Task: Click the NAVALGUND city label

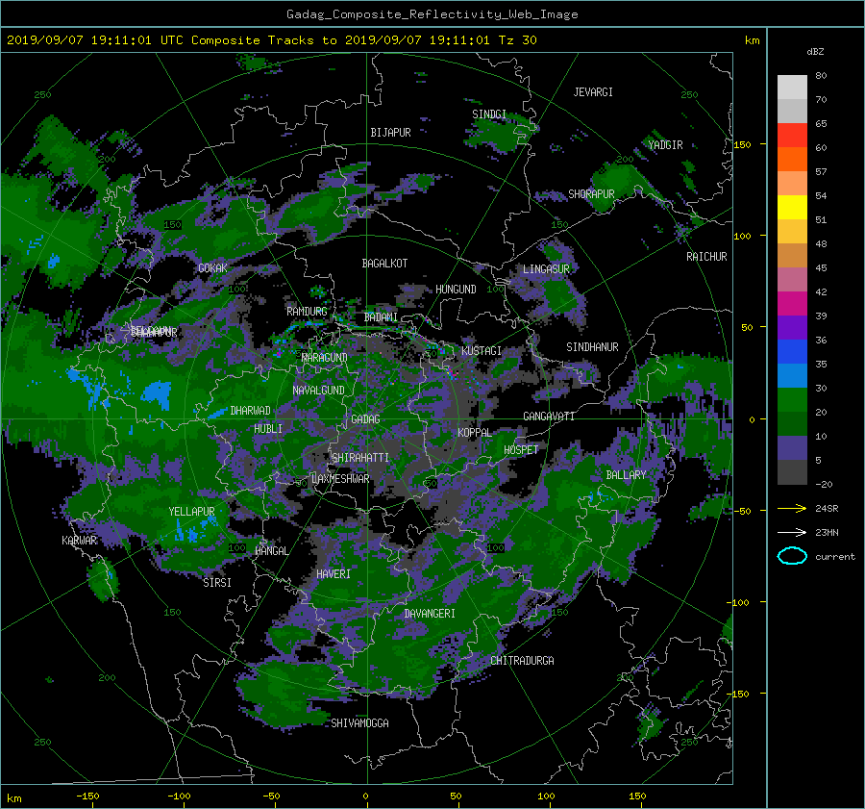Action: pyautogui.click(x=318, y=391)
